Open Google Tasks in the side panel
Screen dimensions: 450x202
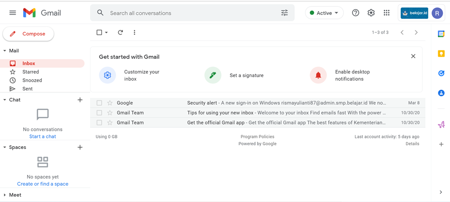[441, 73]
